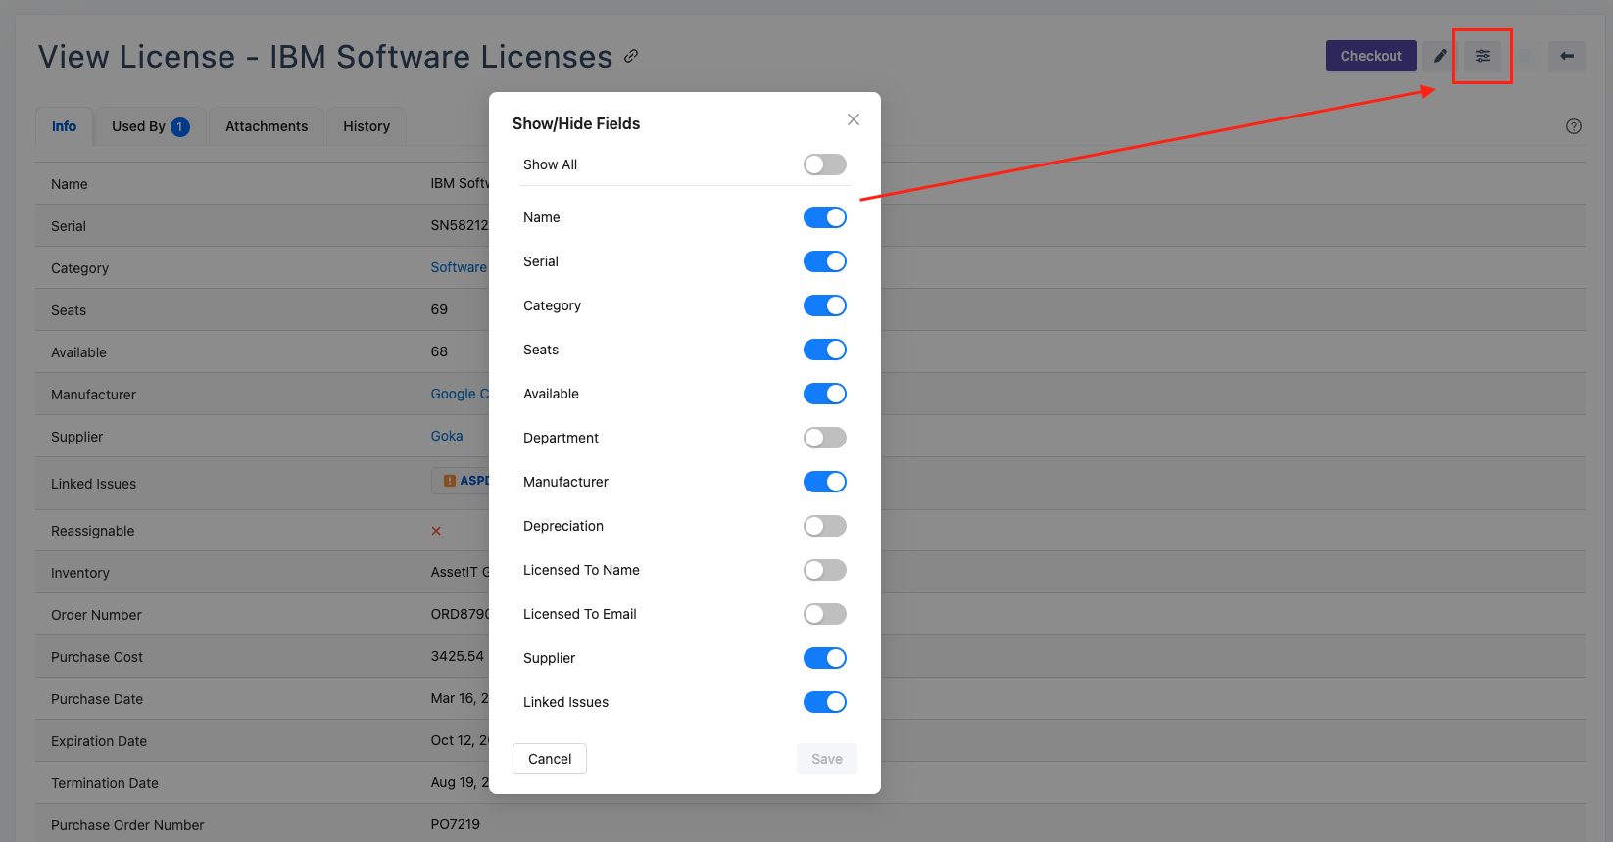The image size is (1613, 842).
Task: Enable the Depreciation field toggle
Action: [824, 526]
